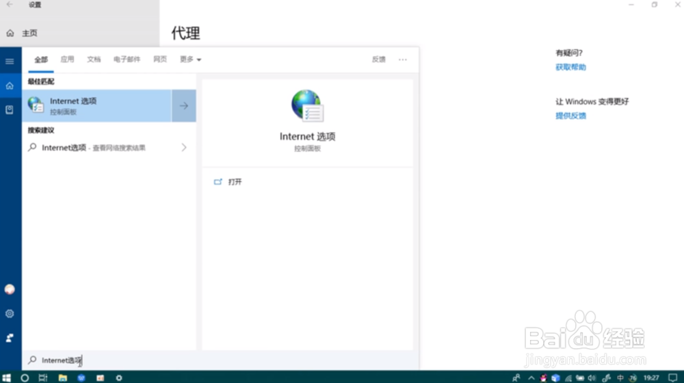Switch to the 网页 search tab
This screenshot has width=684, height=383.
[x=160, y=60]
